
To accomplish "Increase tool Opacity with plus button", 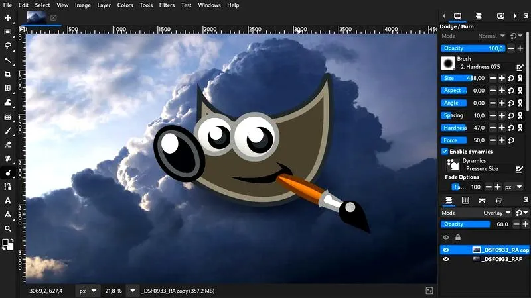I will [x=520, y=48].
